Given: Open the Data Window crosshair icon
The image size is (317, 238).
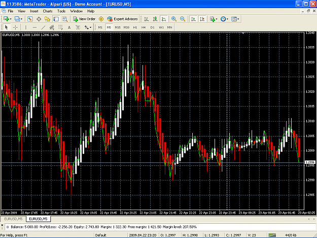Looking at the screenshot, I should coord(39,19).
